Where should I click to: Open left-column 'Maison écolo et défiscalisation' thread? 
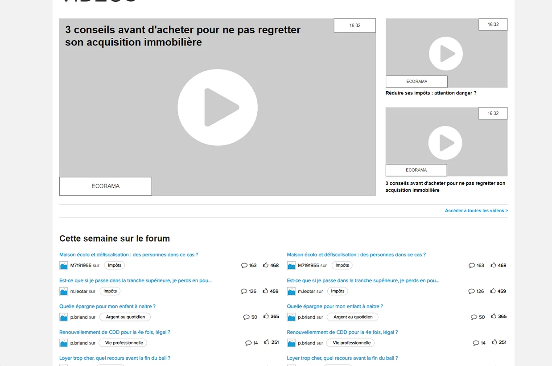pos(129,255)
